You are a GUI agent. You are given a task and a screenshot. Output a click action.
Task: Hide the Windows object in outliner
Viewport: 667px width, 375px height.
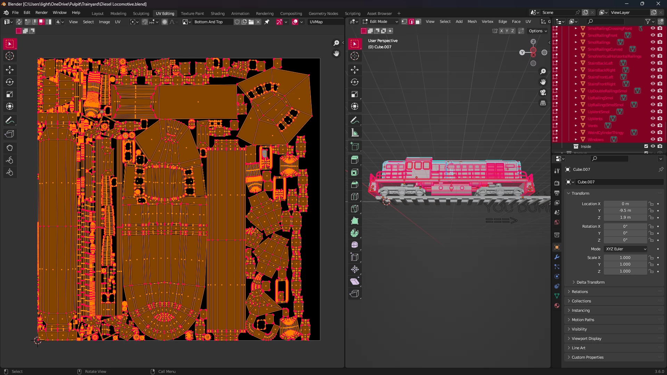coord(653,140)
